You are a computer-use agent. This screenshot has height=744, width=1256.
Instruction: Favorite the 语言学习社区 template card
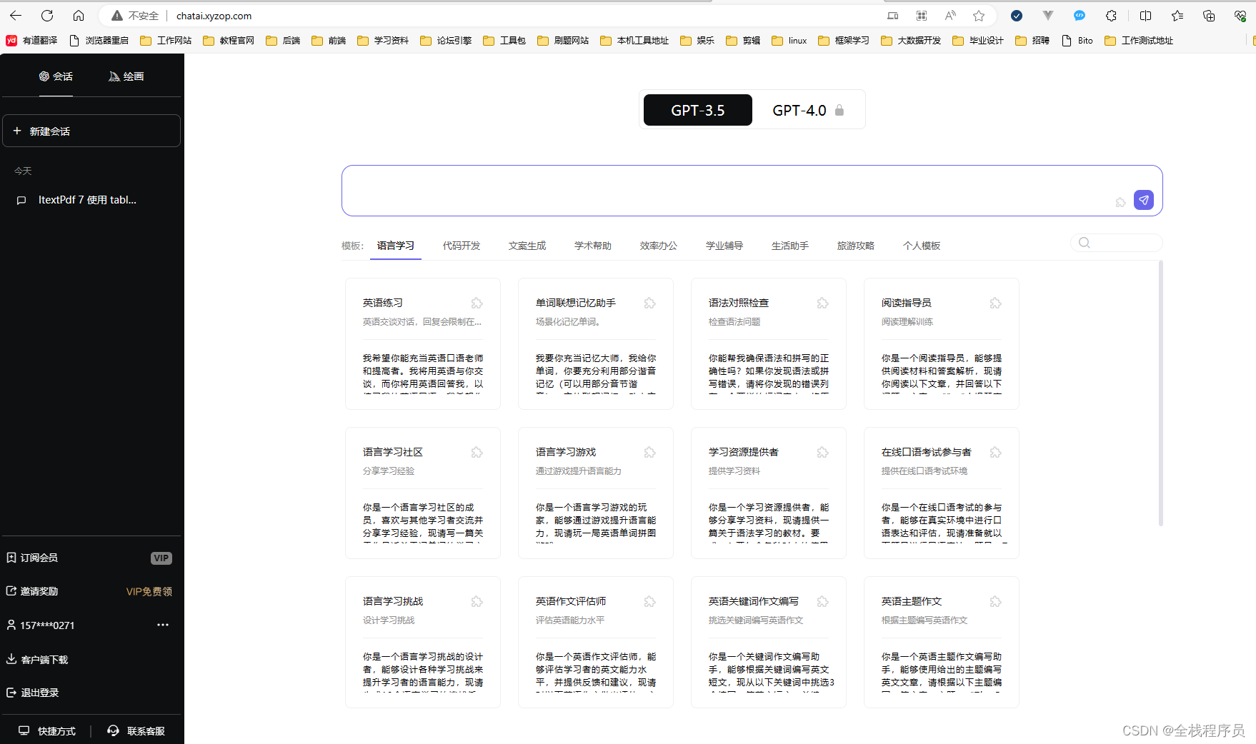click(477, 453)
